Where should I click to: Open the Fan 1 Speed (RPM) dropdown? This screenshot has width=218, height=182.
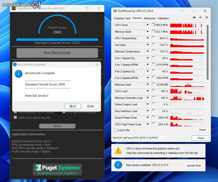[148, 65]
